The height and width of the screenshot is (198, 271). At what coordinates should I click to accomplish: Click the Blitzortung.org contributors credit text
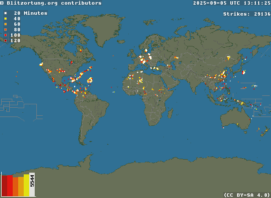point(51,3)
